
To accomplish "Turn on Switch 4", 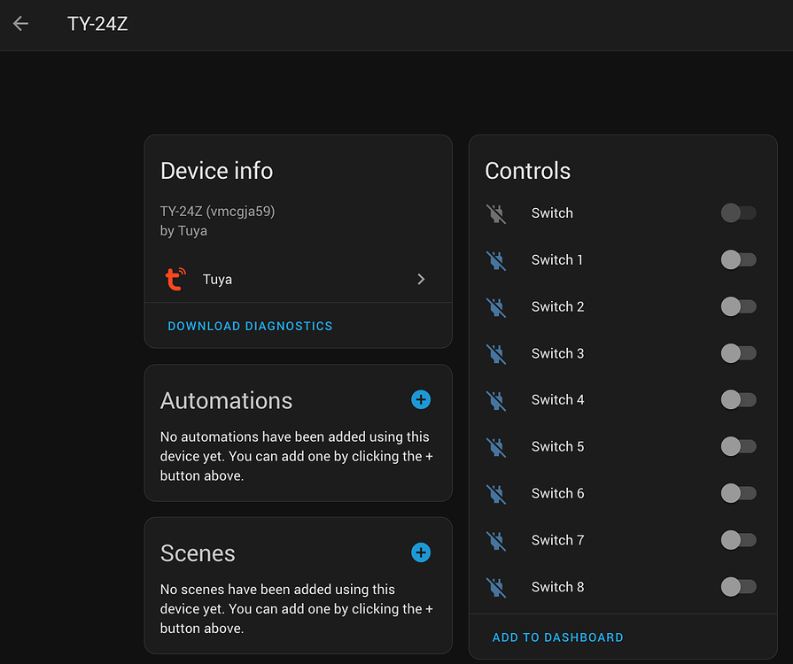I will 738,399.
